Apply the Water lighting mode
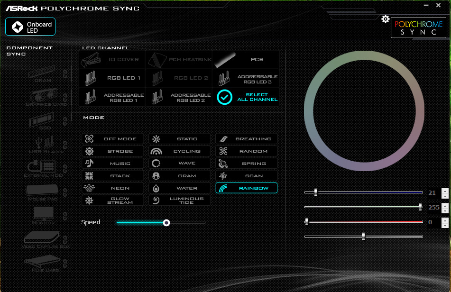The image size is (451, 292). 179,188
